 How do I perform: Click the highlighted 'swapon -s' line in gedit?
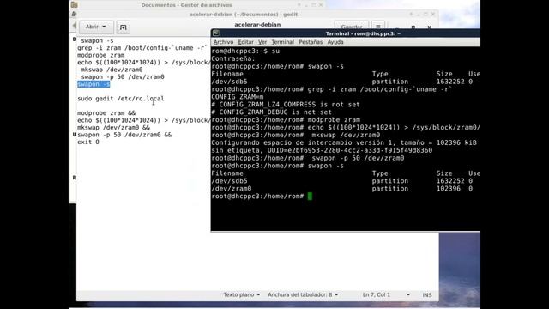tap(94, 84)
